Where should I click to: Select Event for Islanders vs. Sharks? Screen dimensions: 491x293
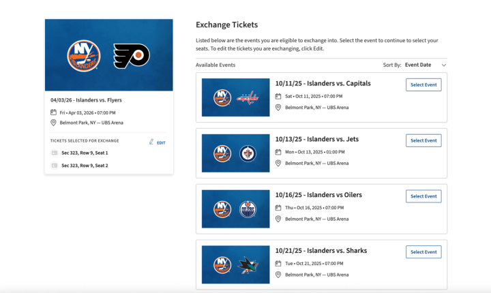tap(423, 252)
